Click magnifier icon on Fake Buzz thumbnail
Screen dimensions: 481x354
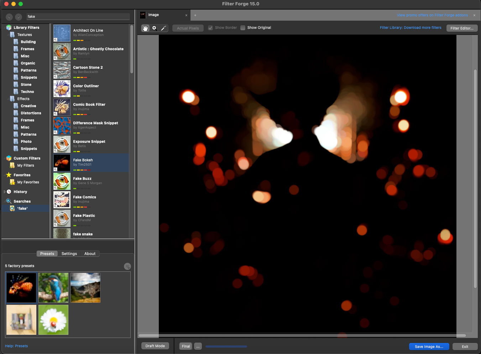(x=56, y=188)
